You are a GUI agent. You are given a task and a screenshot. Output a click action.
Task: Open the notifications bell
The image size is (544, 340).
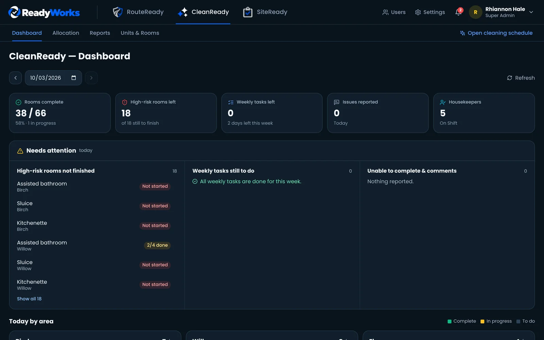[x=458, y=12]
